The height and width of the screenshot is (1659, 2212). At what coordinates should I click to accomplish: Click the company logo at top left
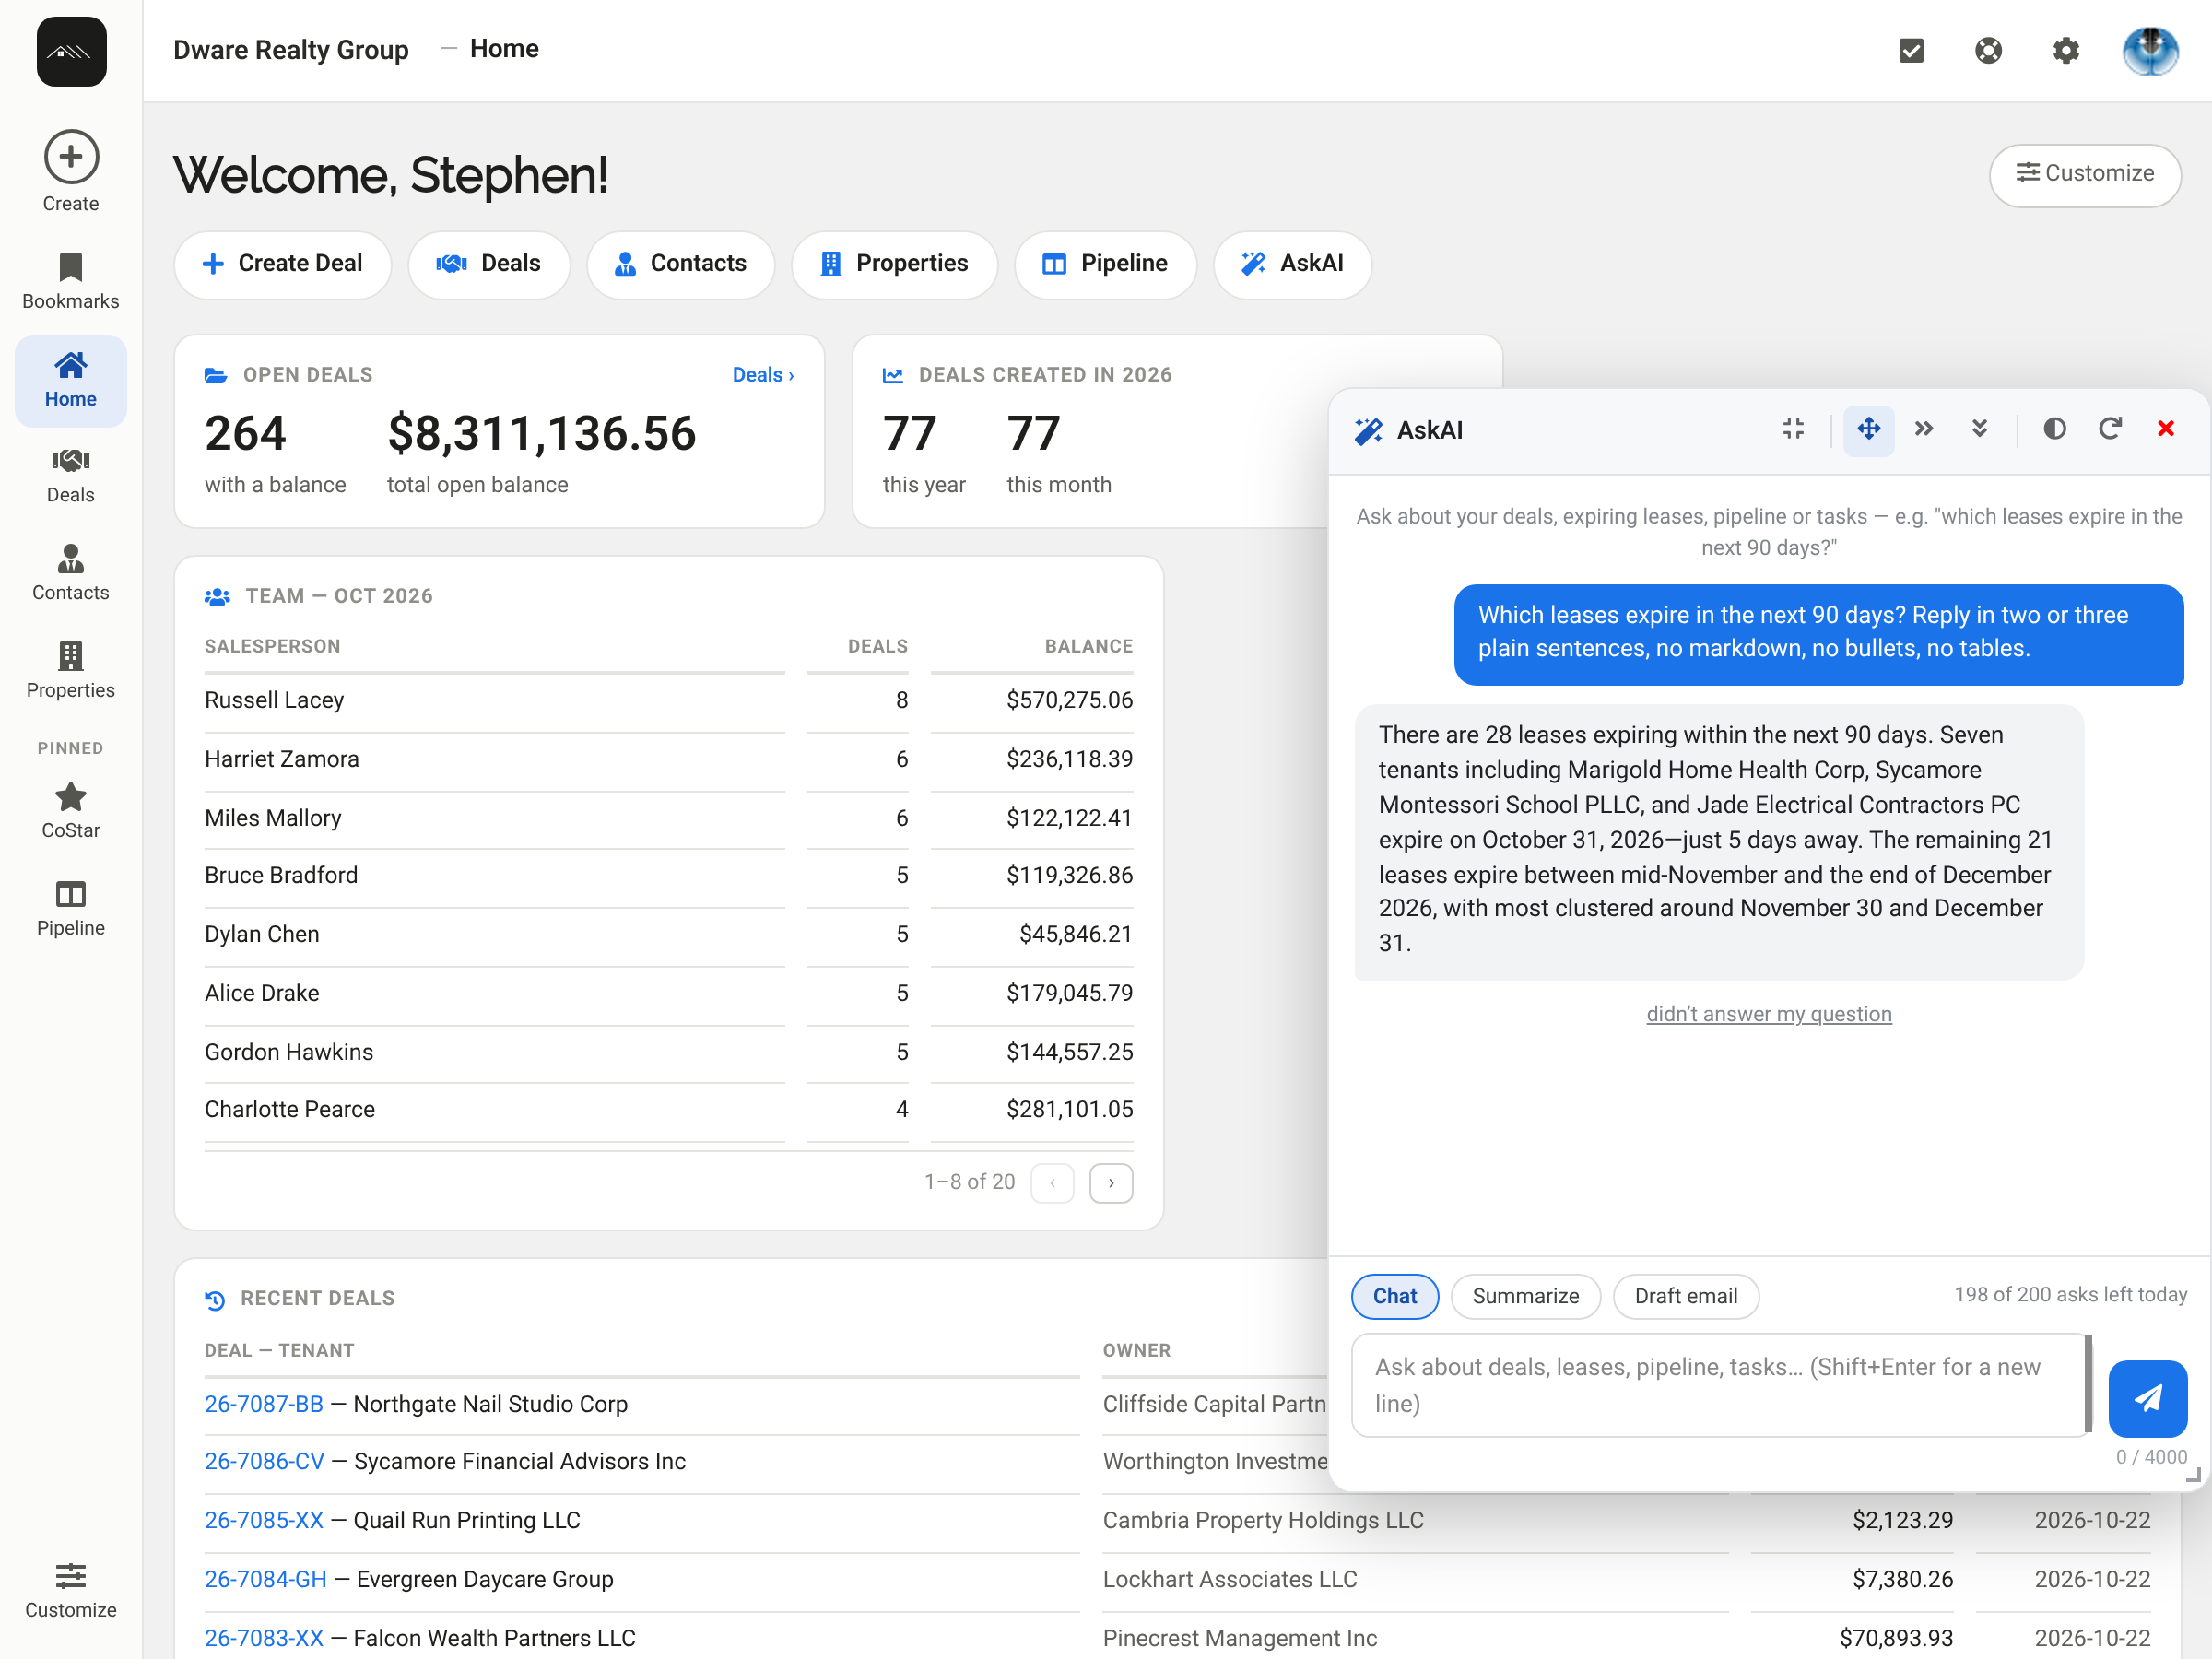pyautogui.click(x=71, y=51)
